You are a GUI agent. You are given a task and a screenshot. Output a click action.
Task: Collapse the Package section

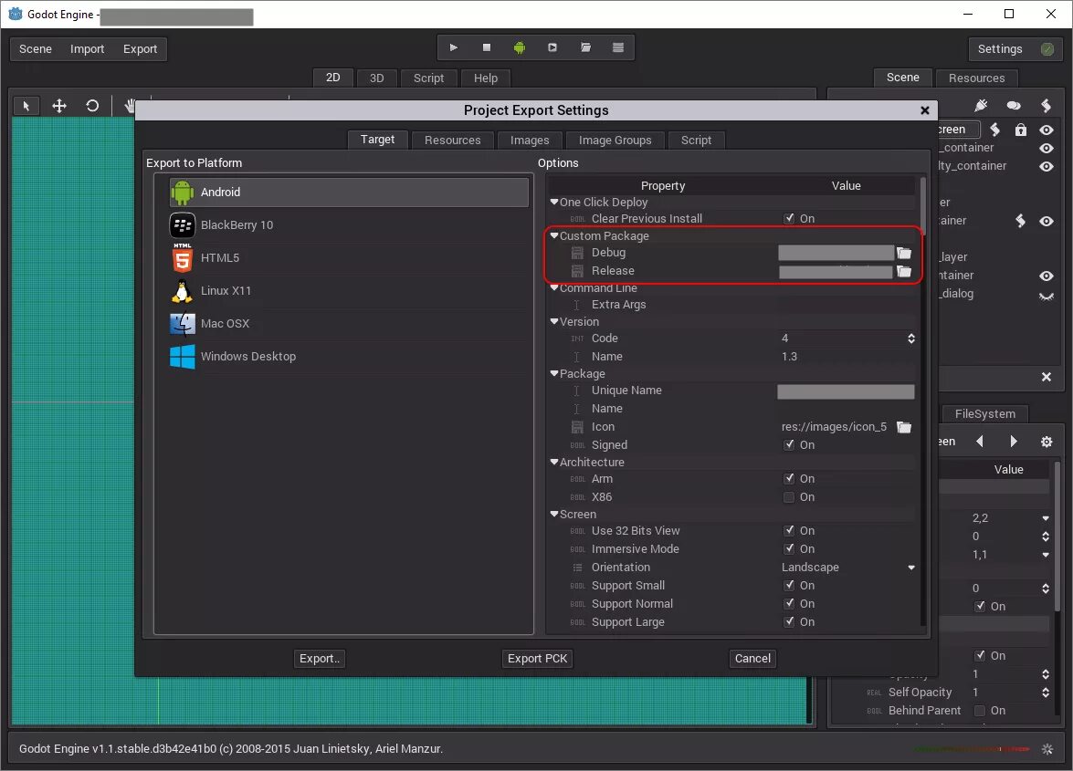[x=554, y=374]
